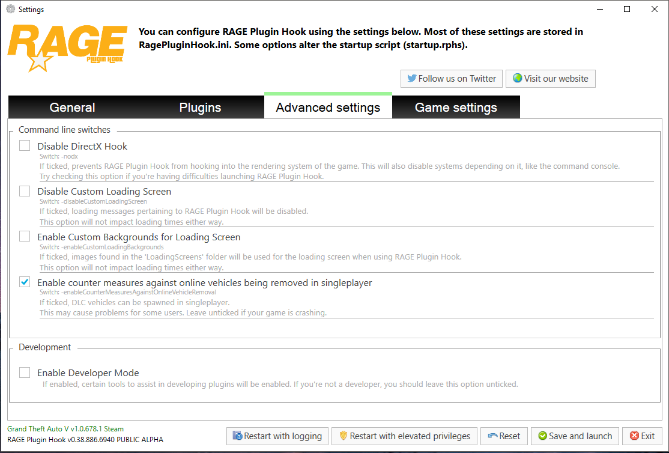Tick Disable Custom Loading Screen checkbox
Viewport: 669px width, 453px height.
click(25, 191)
